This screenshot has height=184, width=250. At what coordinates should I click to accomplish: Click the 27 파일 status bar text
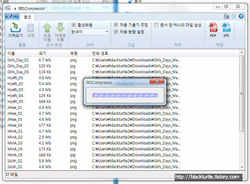pos(12,174)
